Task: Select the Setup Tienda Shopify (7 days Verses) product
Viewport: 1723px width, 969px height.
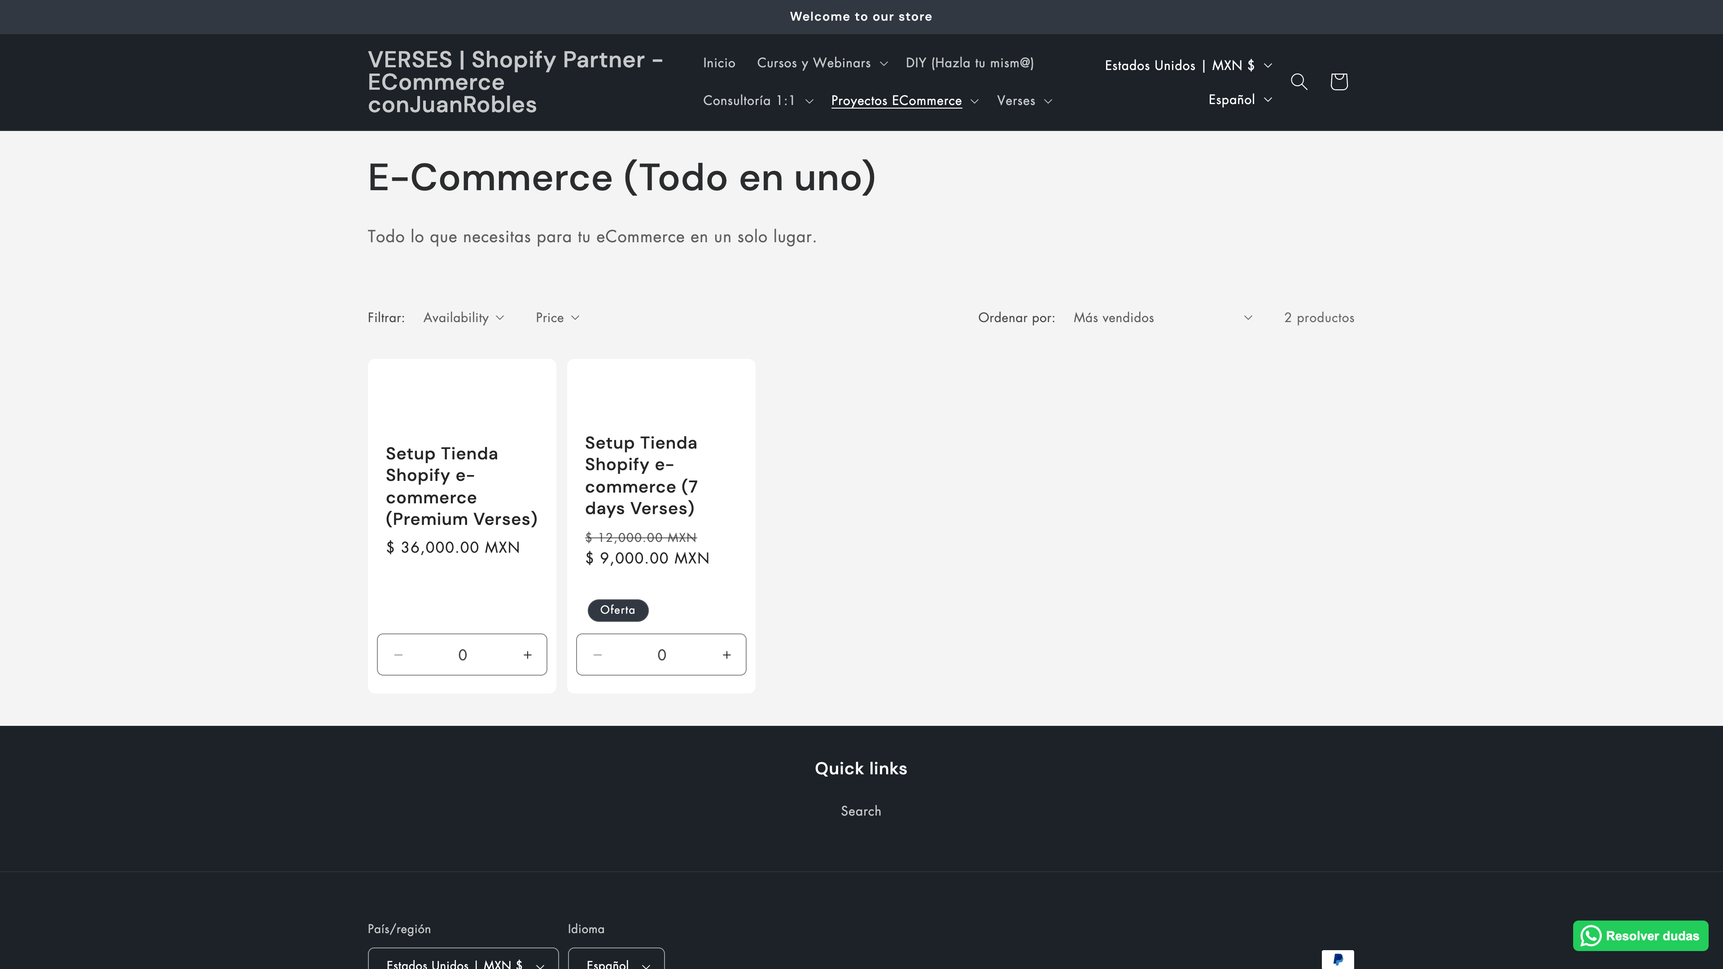Action: (641, 475)
